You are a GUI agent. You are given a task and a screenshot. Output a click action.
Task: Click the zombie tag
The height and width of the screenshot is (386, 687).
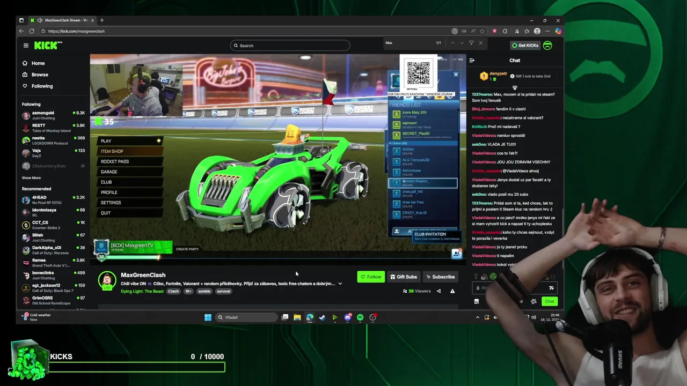(204, 291)
